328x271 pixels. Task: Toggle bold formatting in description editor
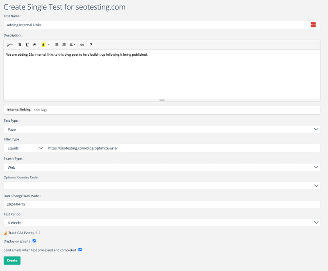20,45
